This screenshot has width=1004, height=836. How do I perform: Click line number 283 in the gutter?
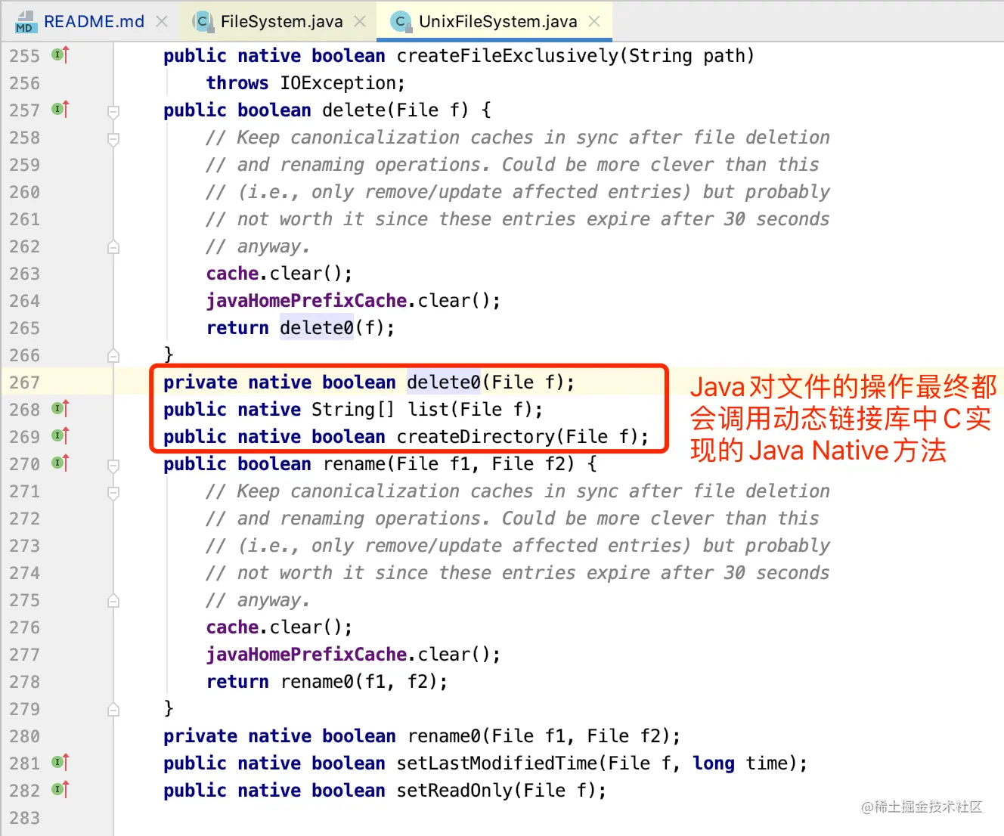coord(24,818)
